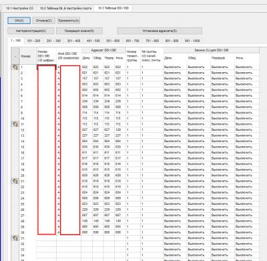Click the Номер DDI/DID (32 цифры) column header
The width and height of the screenshot is (267, 261).
(x=47, y=56)
